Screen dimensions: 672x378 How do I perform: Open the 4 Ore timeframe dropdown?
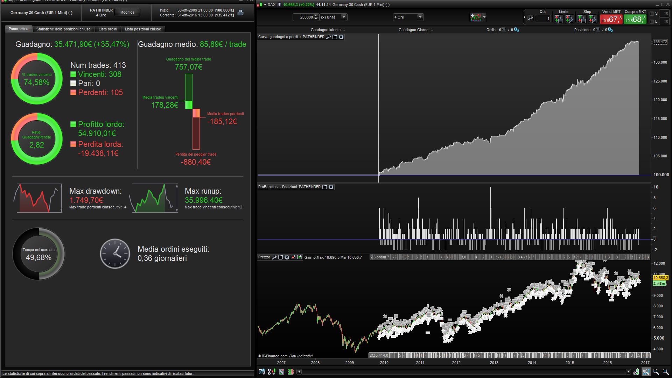(420, 17)
